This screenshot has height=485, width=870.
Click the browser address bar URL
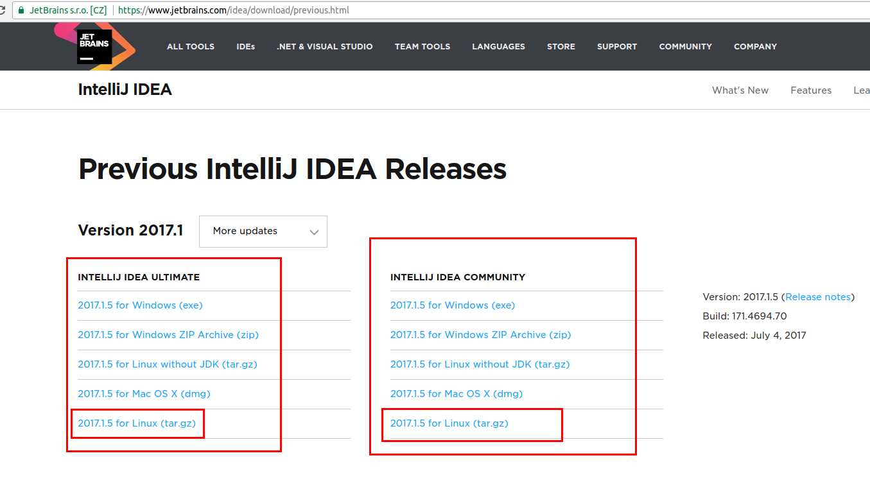[x=234, y=10]
